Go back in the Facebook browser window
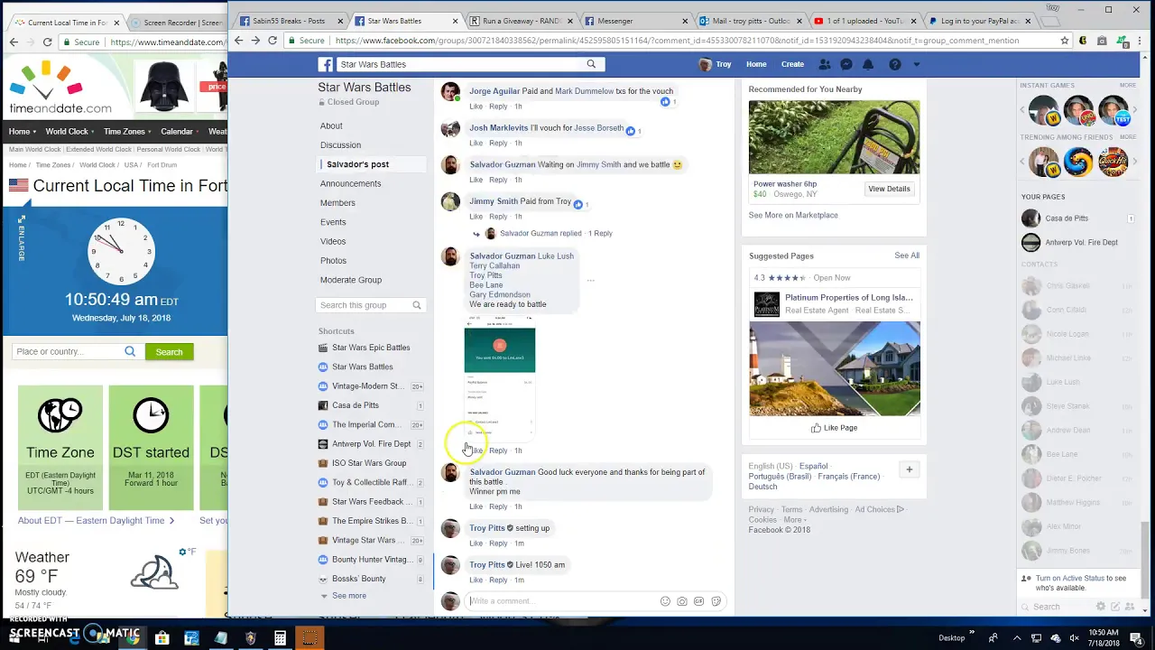The image size is (1155, 650). [x=238, y=41]
